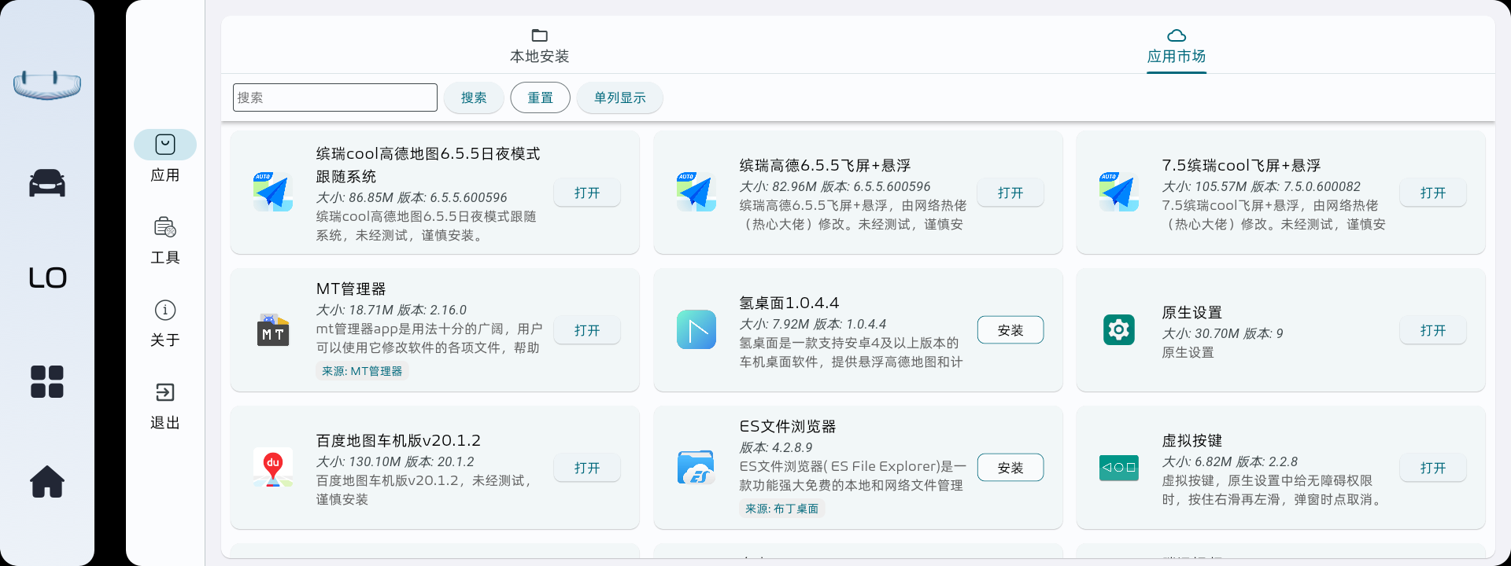The image size is (1511, 566).
Task: Click the car icon in left dock
Action: (47, 182)
